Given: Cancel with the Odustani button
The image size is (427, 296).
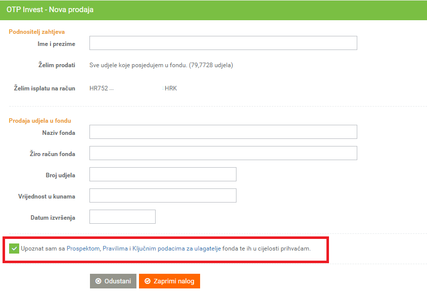Looking at the screenshot, I should click(113, 281).
